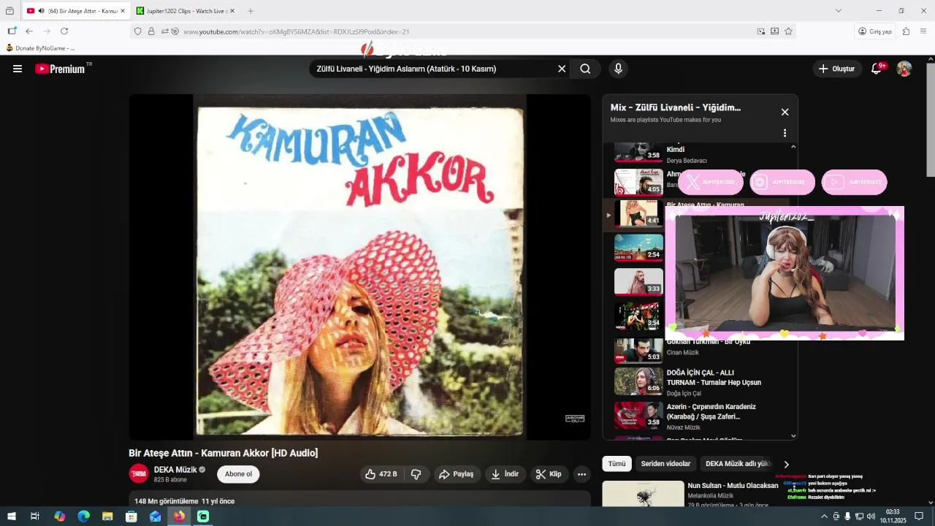Click volume icon in system tray
Screen dimensions: 935x526
pos(871,517)
